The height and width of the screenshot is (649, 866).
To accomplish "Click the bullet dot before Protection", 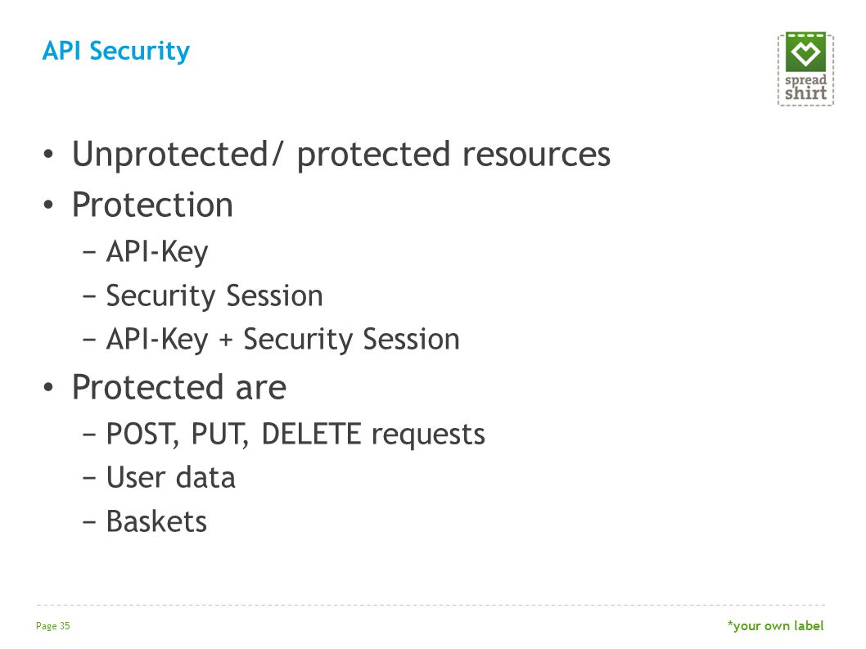I will click(48, 205).
